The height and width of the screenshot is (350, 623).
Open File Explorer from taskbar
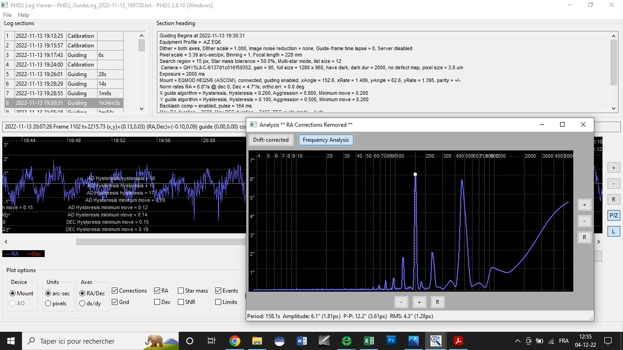[257, 341]
